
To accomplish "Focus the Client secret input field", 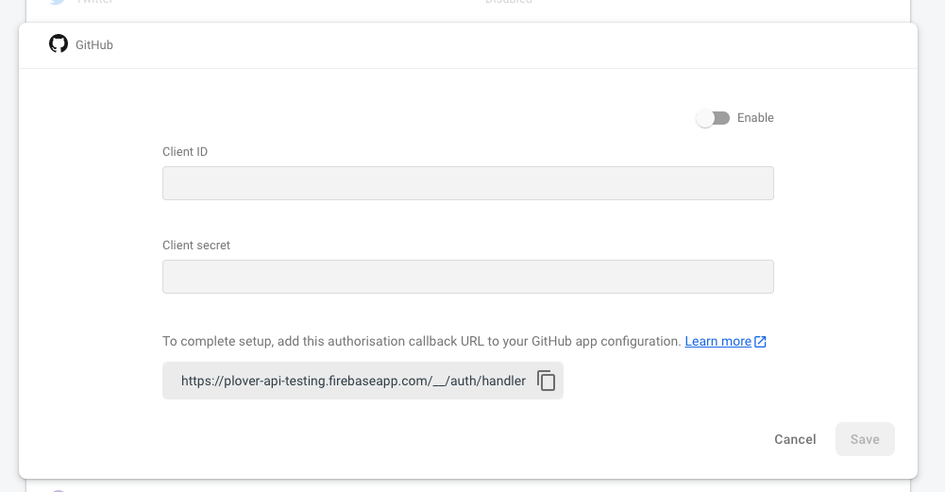I will tap(467, 277).
